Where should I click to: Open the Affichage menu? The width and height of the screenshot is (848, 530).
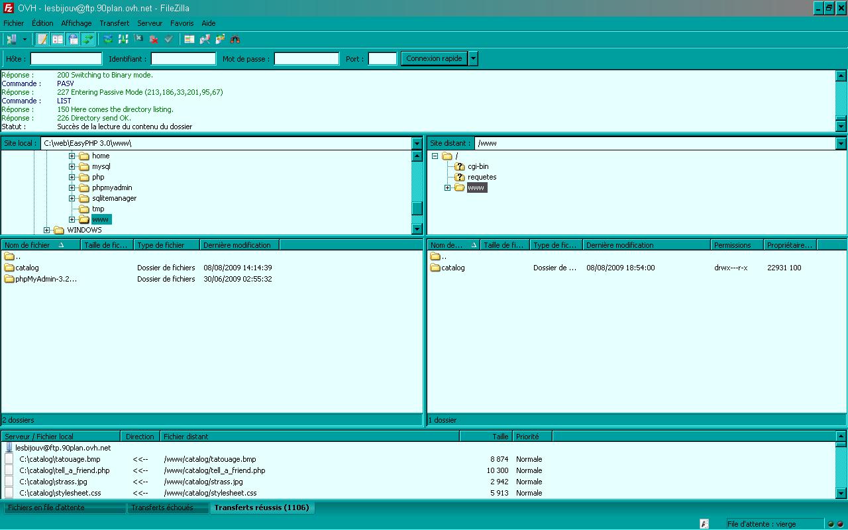pyautogui.click(x=76, y=23)
